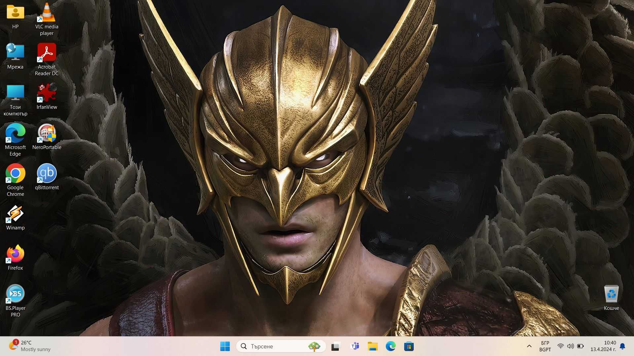The width and height of the screenshot is (634, 356).
Task: Open Microsoft Store from the taskbar
Action: pyautogui.click(x=409, y=346)
